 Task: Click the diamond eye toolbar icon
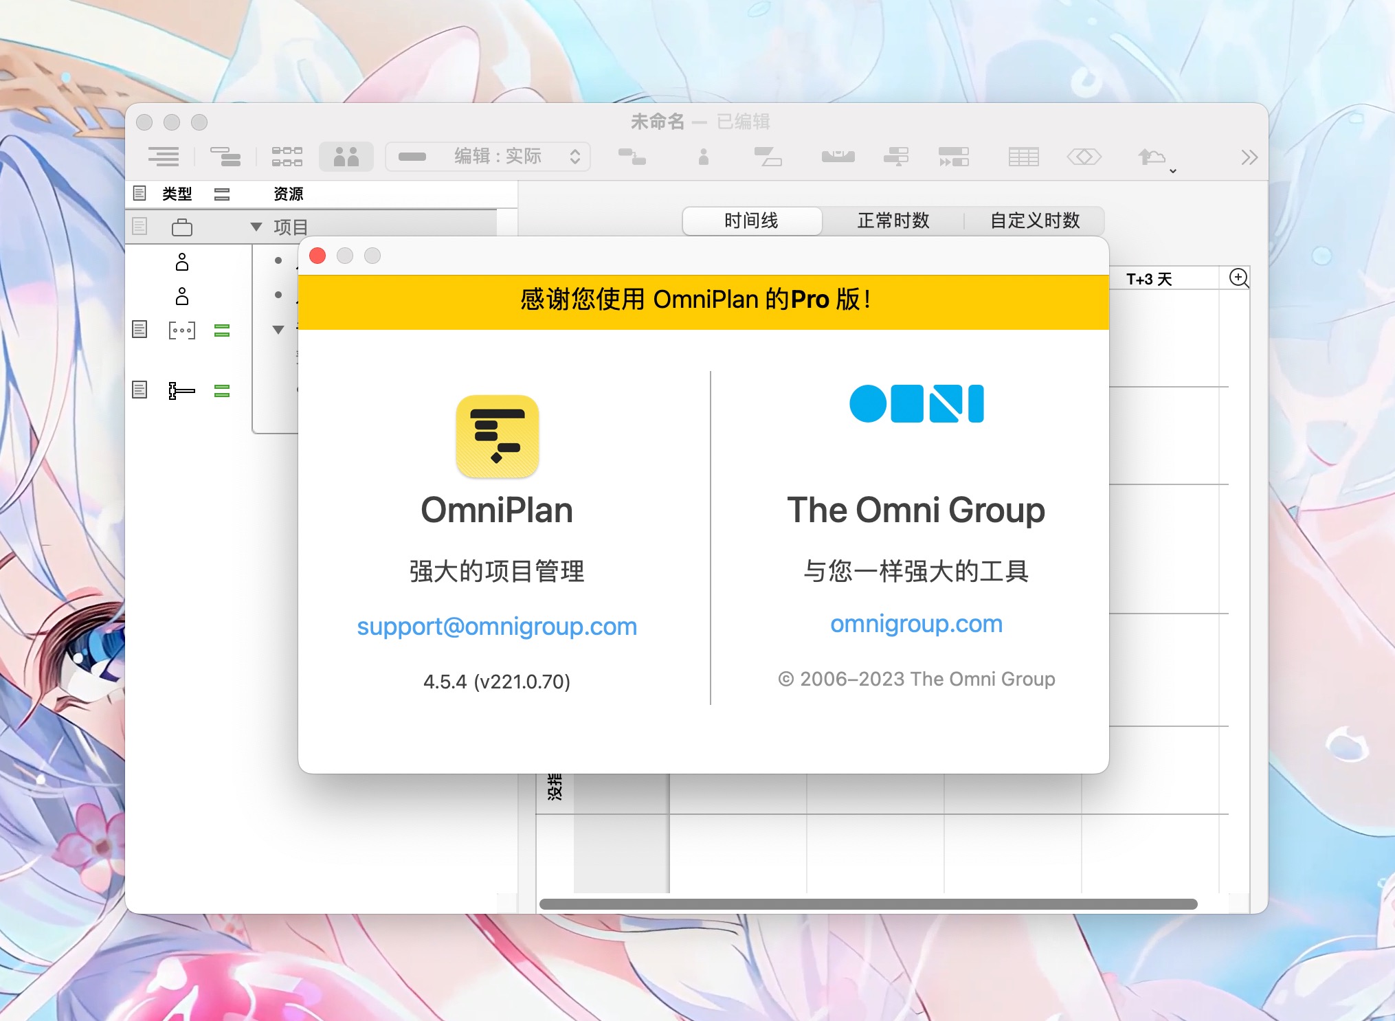tap(1084, 157)
